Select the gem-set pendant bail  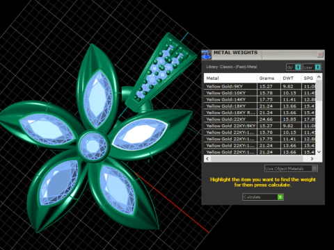pyautogui.click(x=162, y=72)
